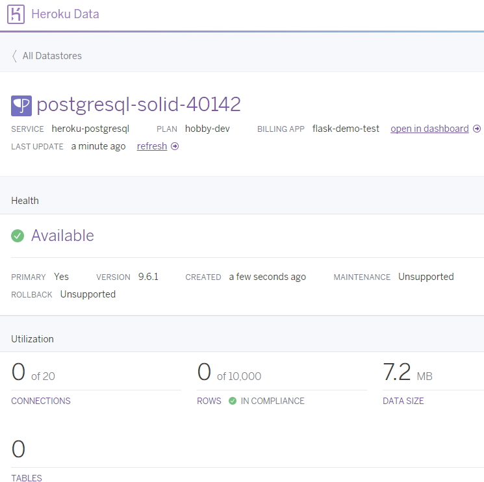Click the IN COMPLIANCE status text

coord(273,401)
